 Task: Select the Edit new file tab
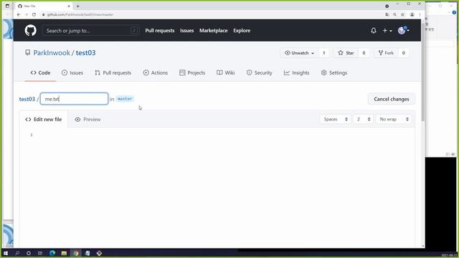44,120
